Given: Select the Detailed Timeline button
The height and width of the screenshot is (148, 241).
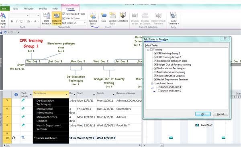Looking at the screenshot, I should [57, 18].
